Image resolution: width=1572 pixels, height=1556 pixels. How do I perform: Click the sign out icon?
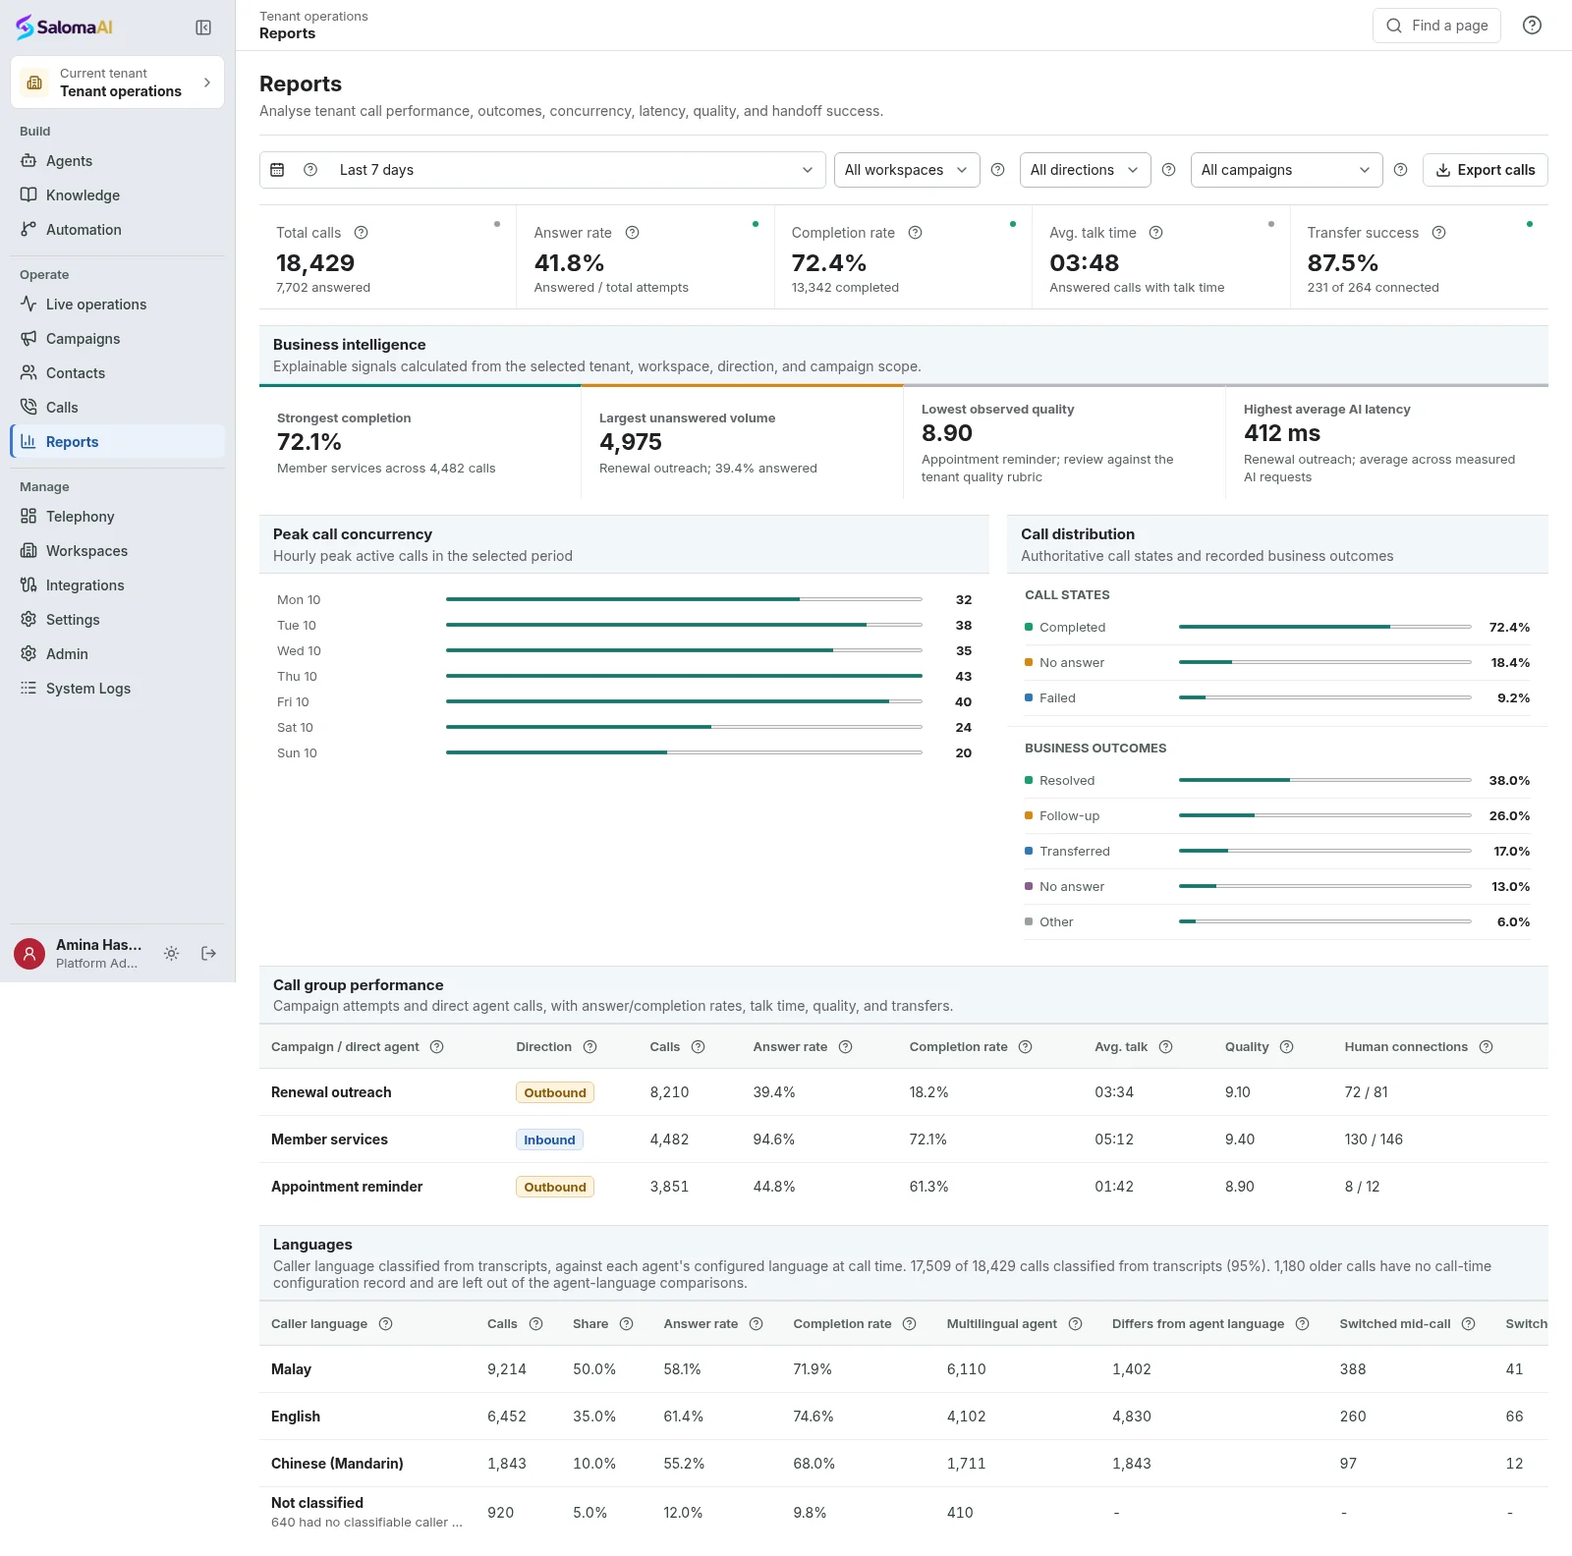click(208, 953)
